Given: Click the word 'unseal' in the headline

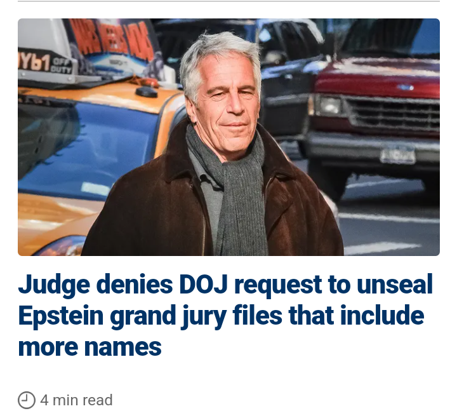Looking at the screenshot, I should (x=395, y=284).
